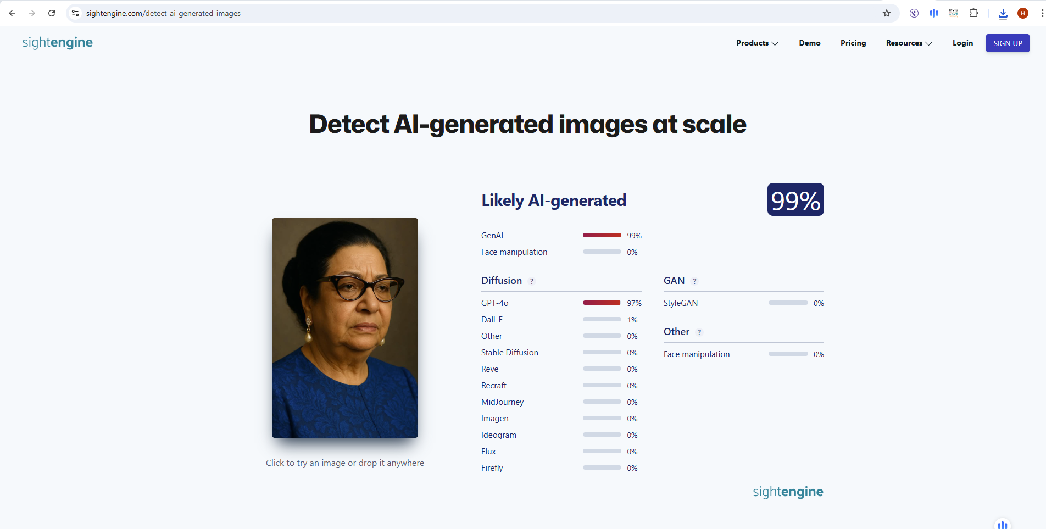Open the Chrome profile avatar H
The image size is (1046, 529).
pyautogui.click(x=1023, y=13)
